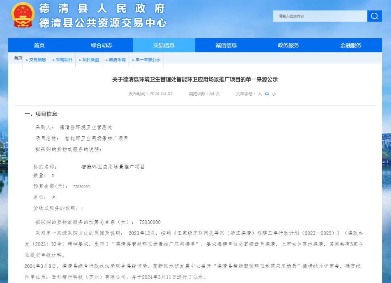Viewport: 391px width, 283px height.
Task: Switch font size to 小
Action: [x=274, y=94]
